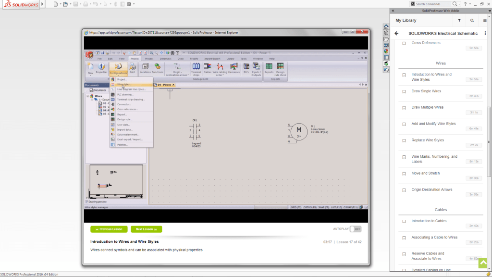This screenshot has width=492, height=277.
Task: Open the File Explorer folder tab icon
Action: (386, 39)
